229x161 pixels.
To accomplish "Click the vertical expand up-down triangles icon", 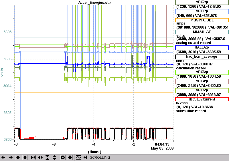I will (x=55, y=158).
